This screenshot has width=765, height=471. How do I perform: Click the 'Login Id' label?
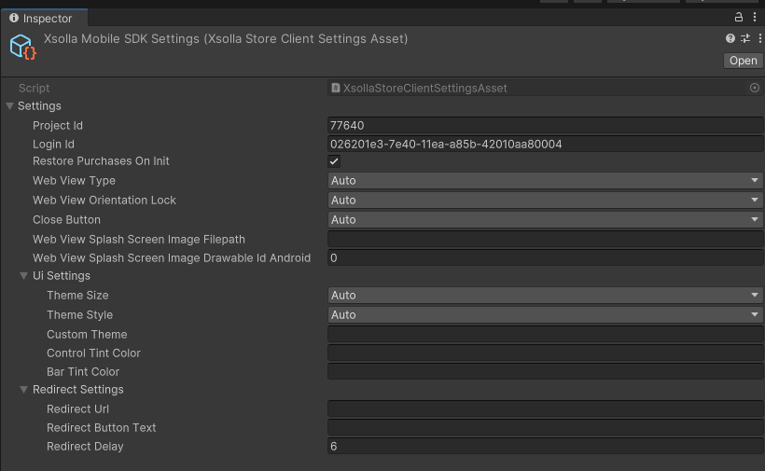click(53, 144)
